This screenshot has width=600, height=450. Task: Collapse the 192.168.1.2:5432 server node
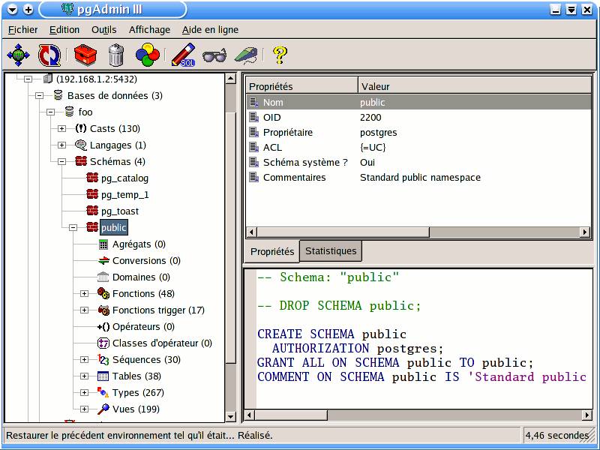pyautogui.click(x=28, y=79)
